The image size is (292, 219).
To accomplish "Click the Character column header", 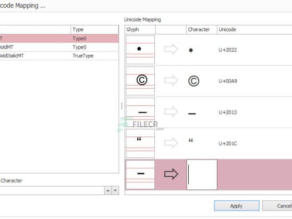I will click(202, 30).
